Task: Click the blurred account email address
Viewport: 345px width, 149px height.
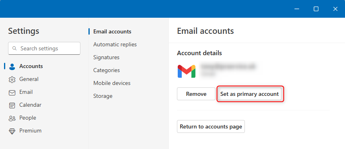Action: pos(228,66)
